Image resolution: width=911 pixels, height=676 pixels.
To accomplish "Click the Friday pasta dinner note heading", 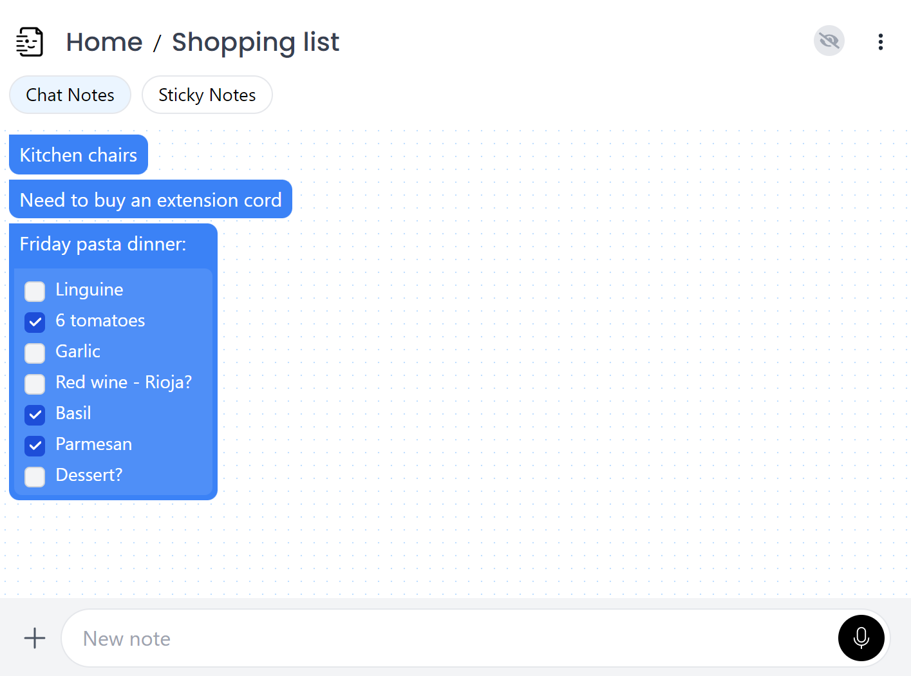I will (x=103, y=244).
